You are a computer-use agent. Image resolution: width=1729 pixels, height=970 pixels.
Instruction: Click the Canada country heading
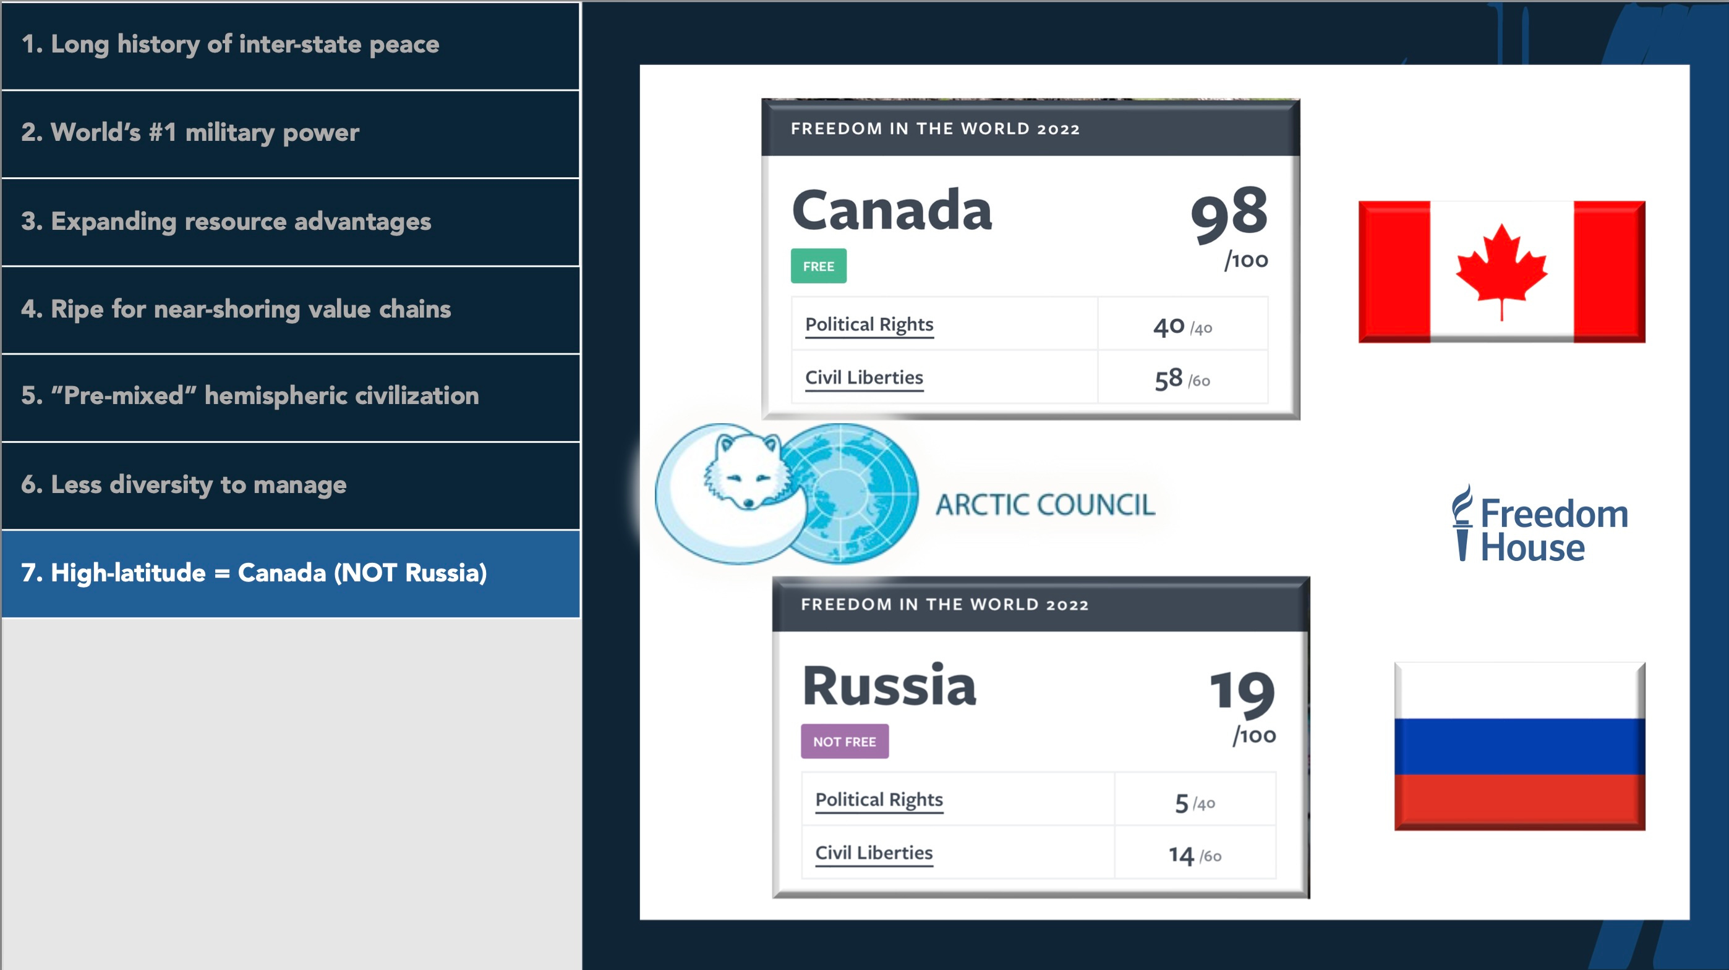click(x=891, y=210)
